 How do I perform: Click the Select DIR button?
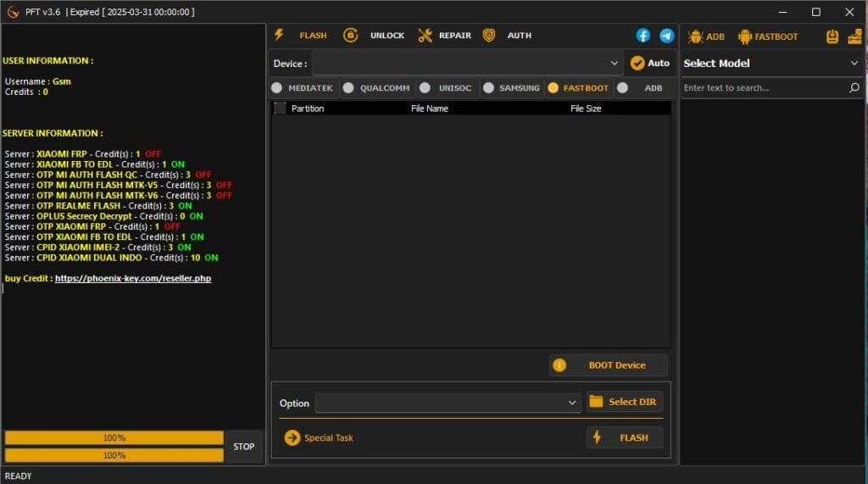(x=625, y=402)
